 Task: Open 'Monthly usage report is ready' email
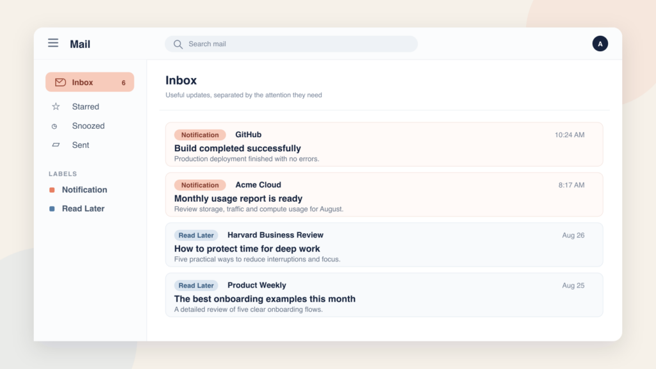(384, 195)
